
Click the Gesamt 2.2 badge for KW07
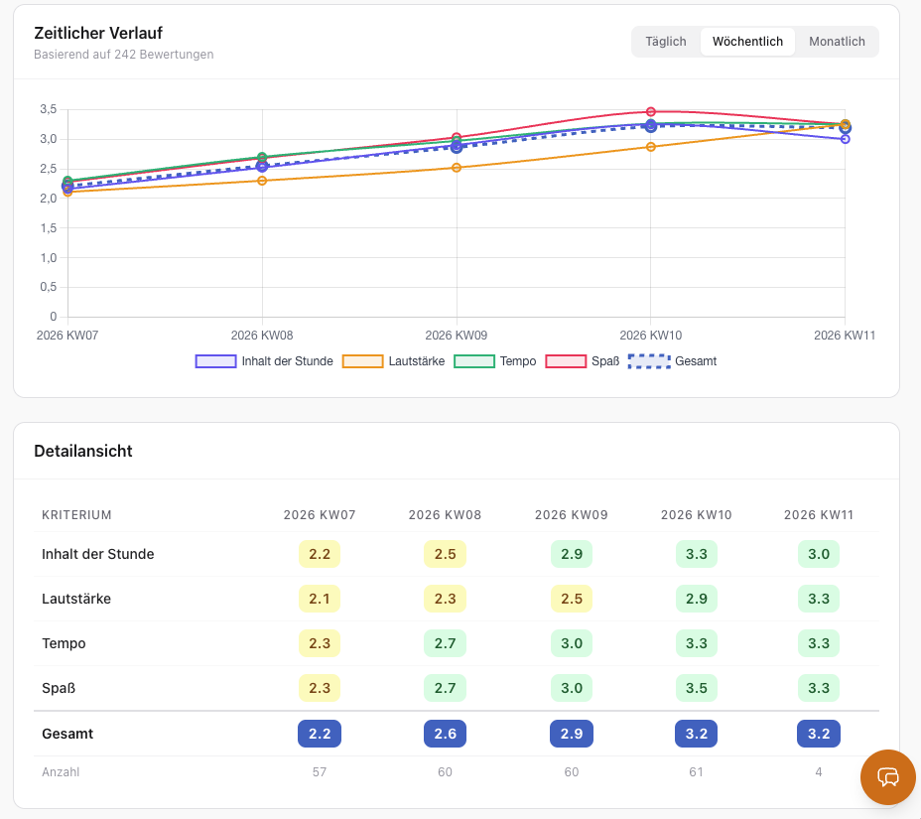[x=320, y=734]
